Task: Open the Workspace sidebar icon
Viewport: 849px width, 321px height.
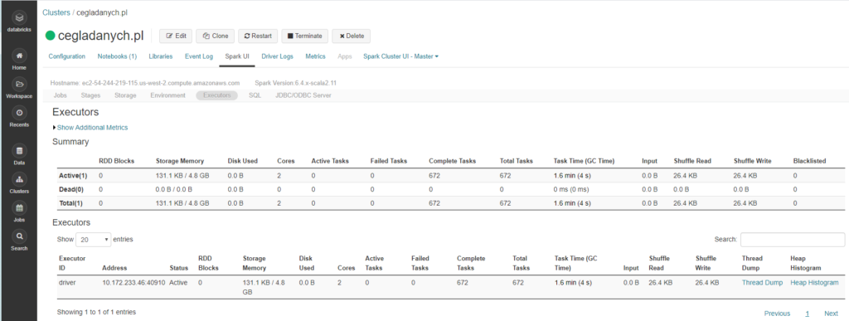Action: pyautogui.click(x=19, y=84)
